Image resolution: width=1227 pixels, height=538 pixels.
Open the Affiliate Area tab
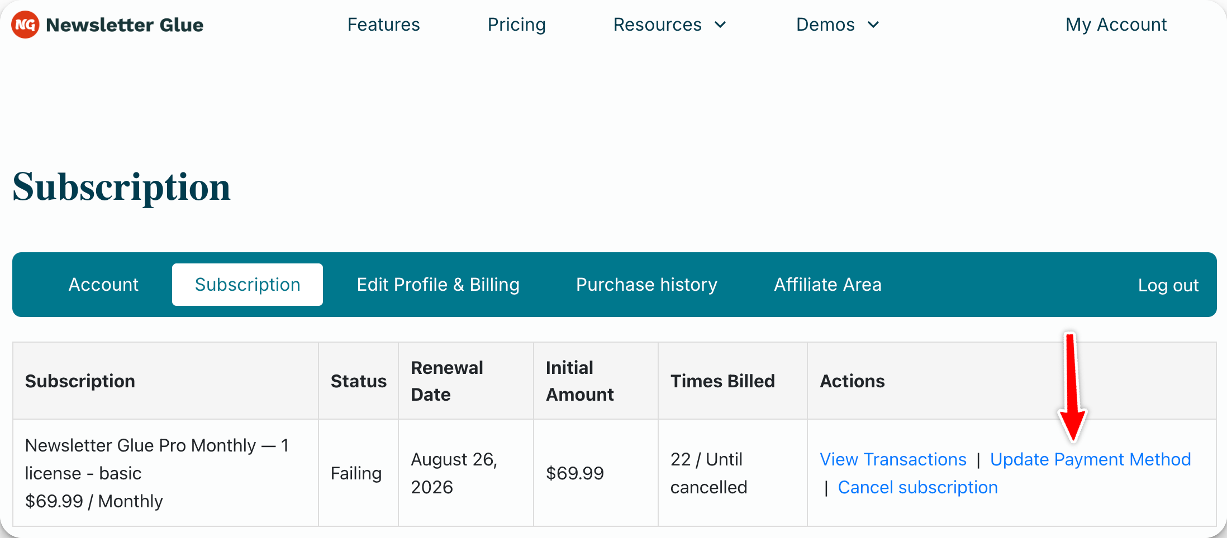[827, 285]
